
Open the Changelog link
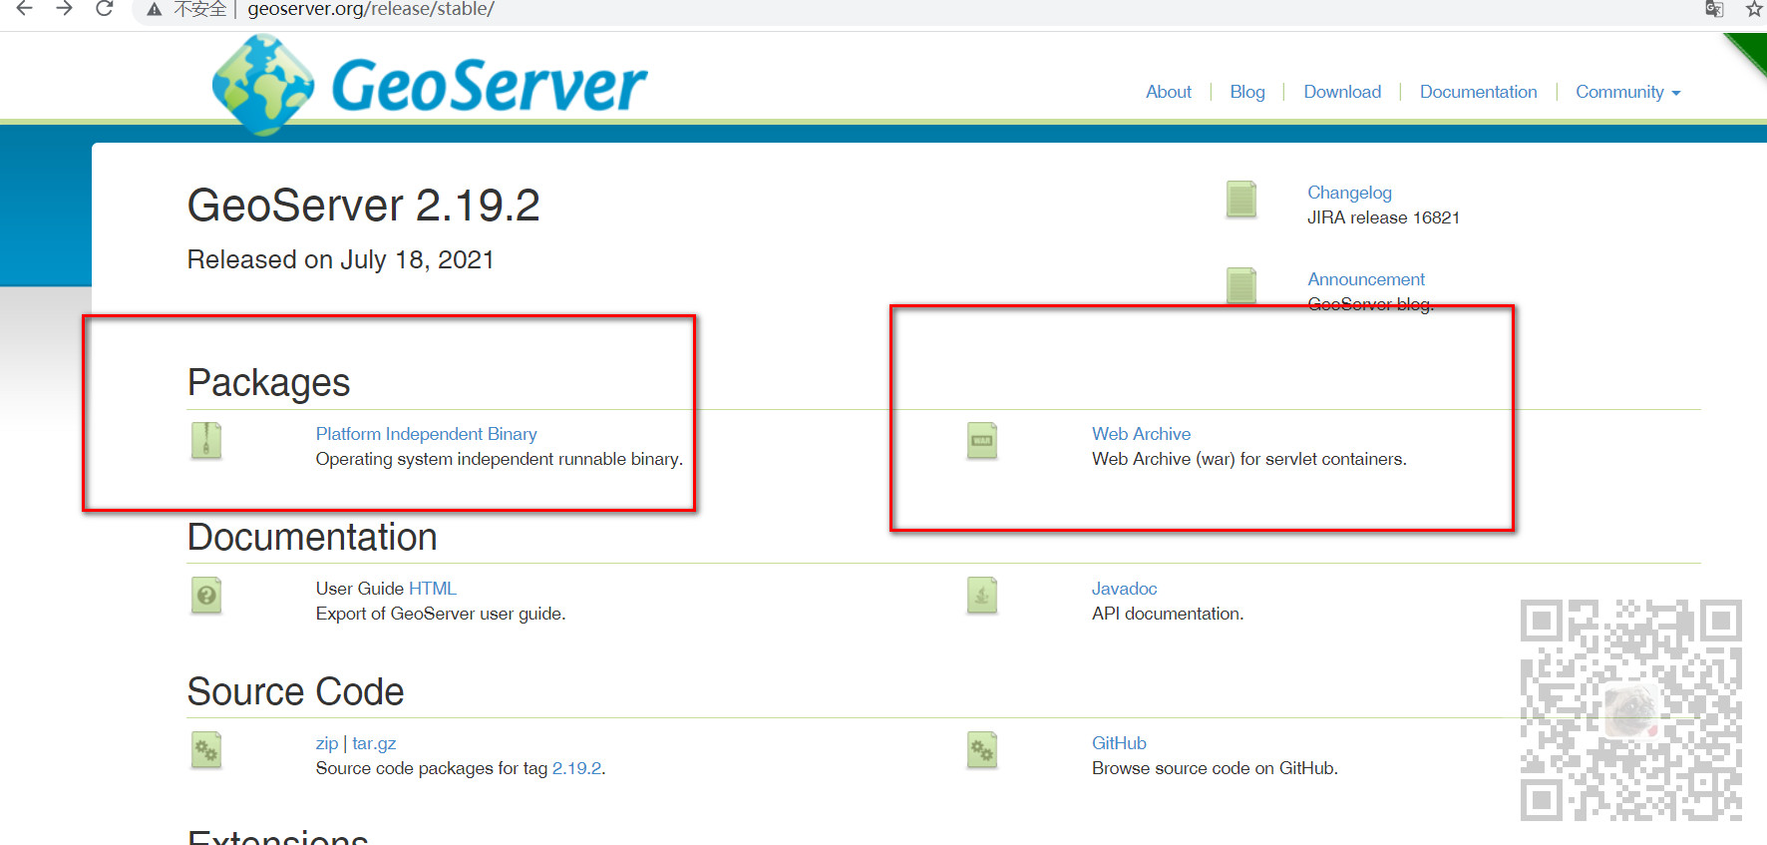coord(1349,193)
